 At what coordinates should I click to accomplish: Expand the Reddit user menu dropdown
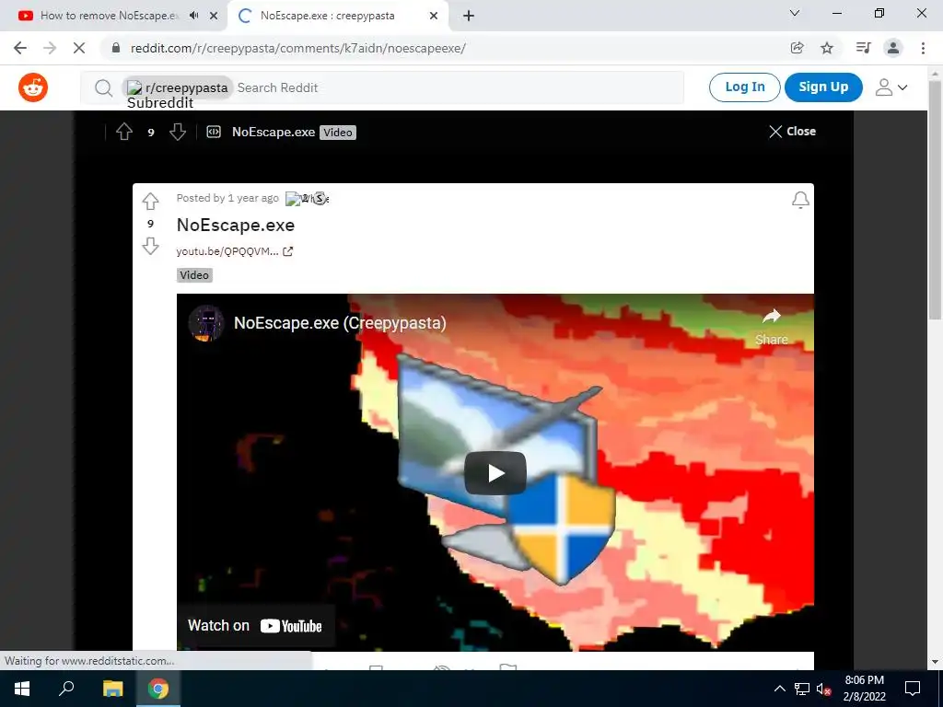(891, 87)
